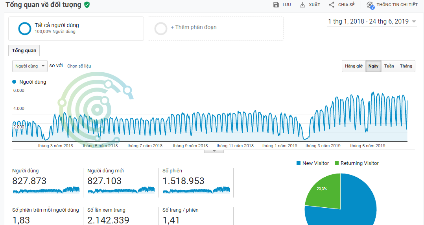Click the blue Tất cả người dùng circle
Screen dimensions: 424x225
tap(25, 28)
